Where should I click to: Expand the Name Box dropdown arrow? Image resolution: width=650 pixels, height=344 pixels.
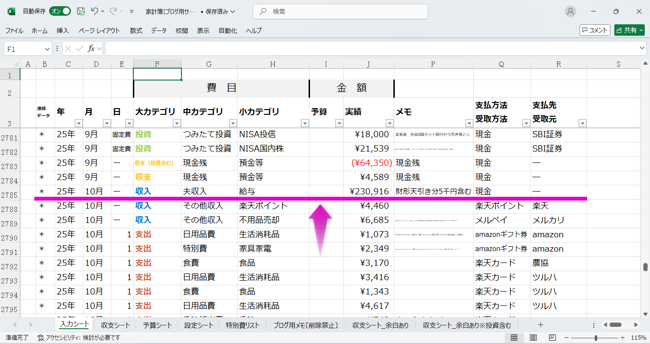point(47,49)
